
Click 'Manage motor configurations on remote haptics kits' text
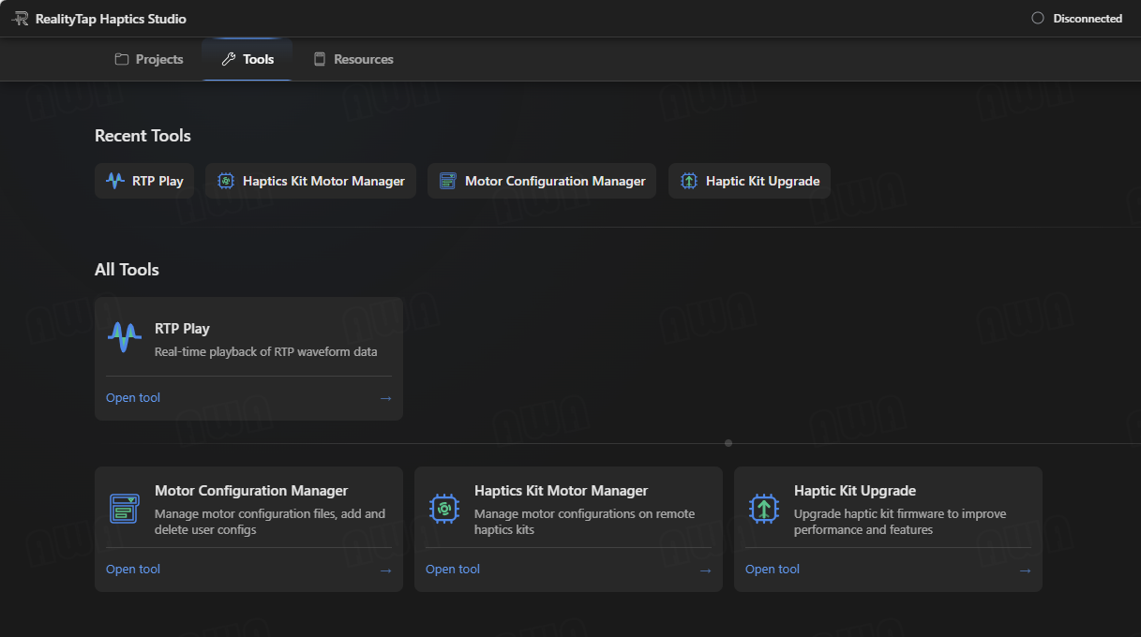(x=585, y=522)
